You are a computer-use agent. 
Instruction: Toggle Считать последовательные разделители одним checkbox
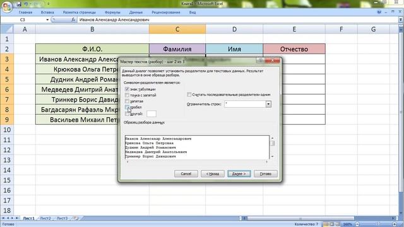point(189,95)
